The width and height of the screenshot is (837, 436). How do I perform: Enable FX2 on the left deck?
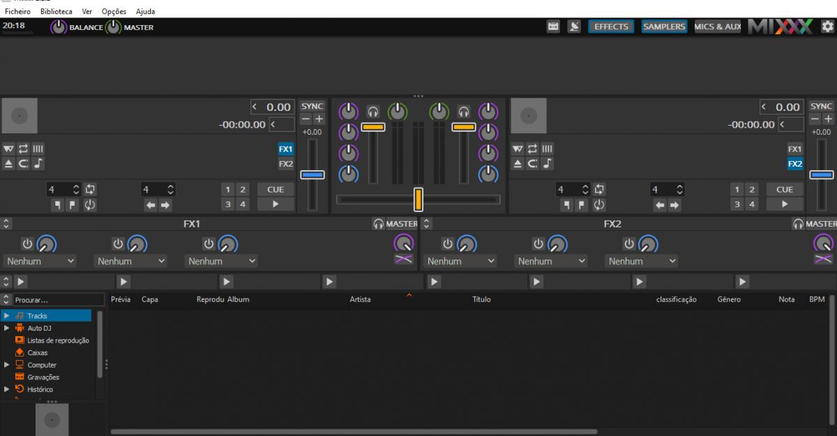(286, 164)
